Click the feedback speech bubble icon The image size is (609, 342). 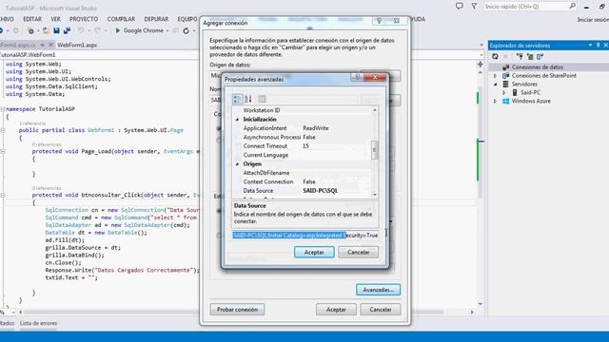pos(460,7)
